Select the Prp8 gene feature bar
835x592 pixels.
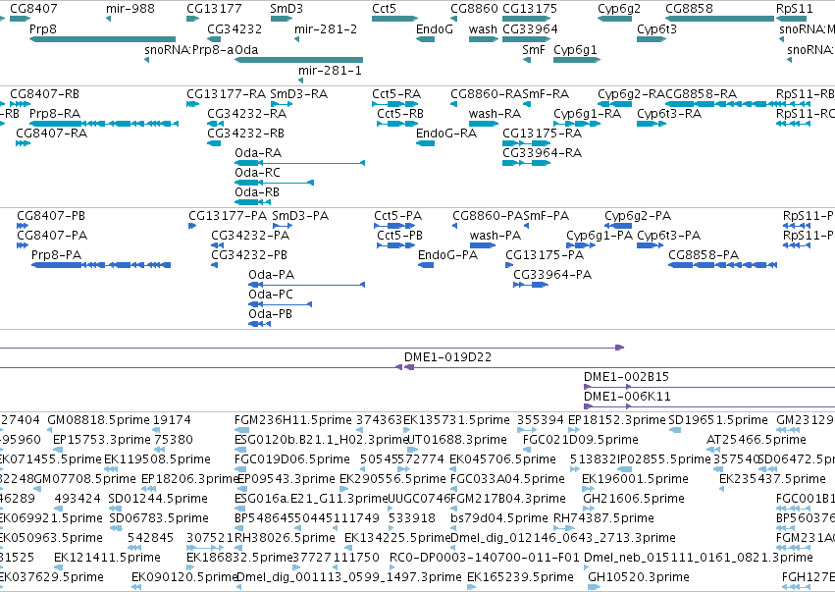point(102,39)
